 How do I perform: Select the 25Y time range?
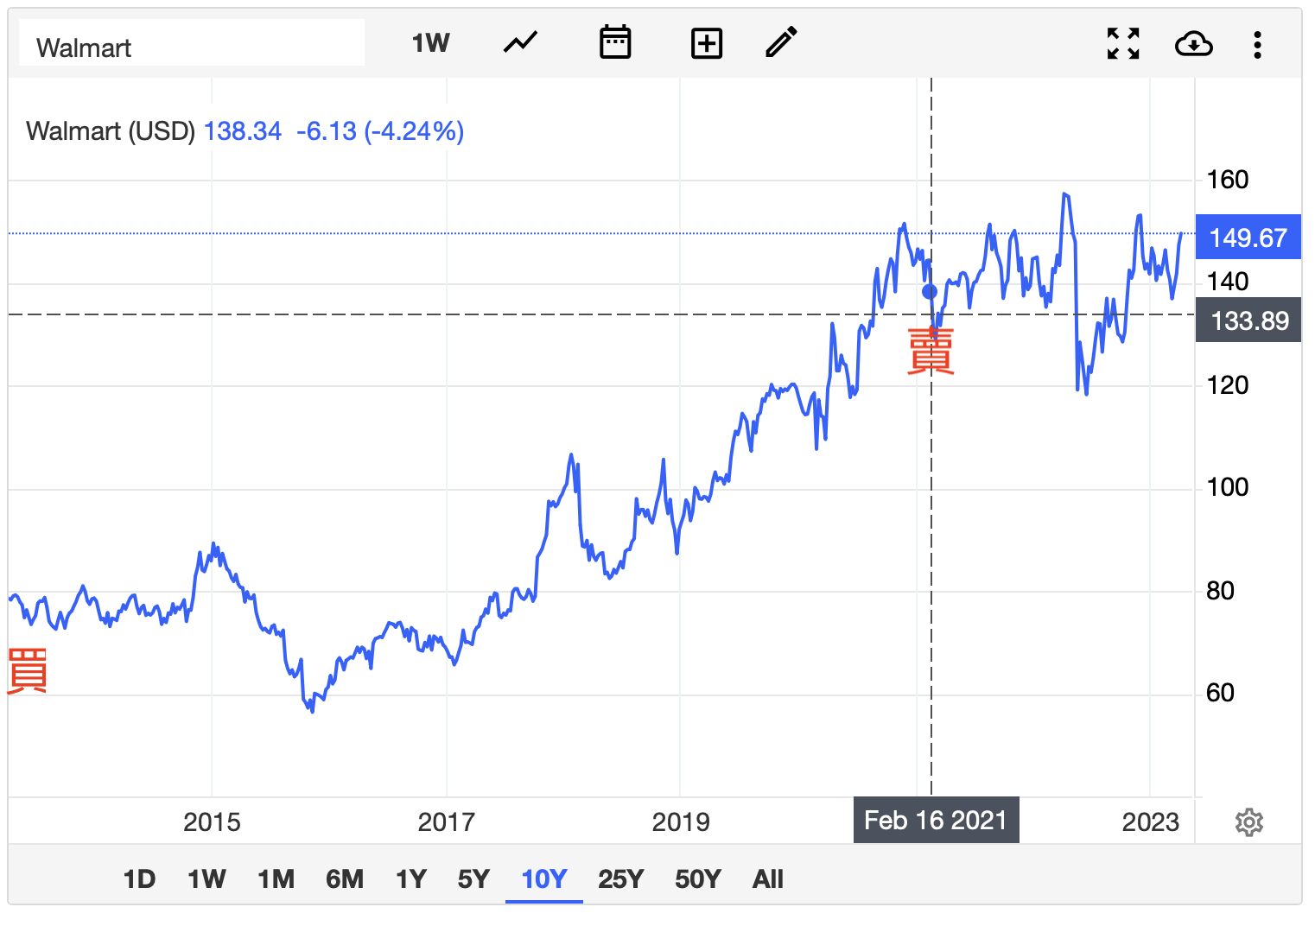(x=620, y=879)
